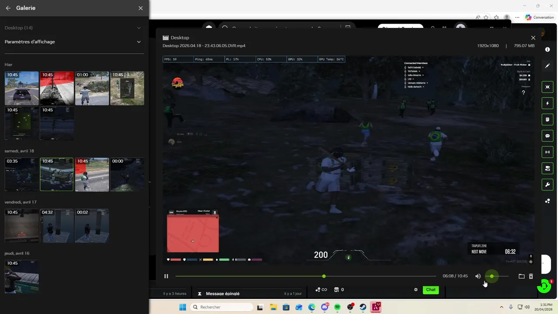The image size is (558, 314).
Task: Open the jeudi avril 16 clip thumbnail
Action: 22,276
